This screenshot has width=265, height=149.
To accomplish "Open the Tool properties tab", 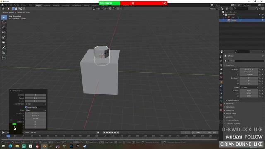I will 221,57.
